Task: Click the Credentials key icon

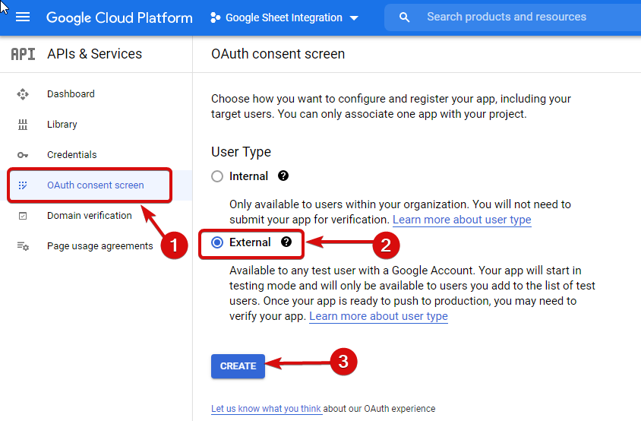Action: point(23,155)
